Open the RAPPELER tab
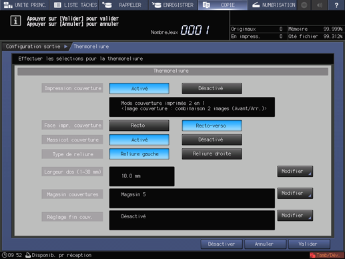 [123, 5]
